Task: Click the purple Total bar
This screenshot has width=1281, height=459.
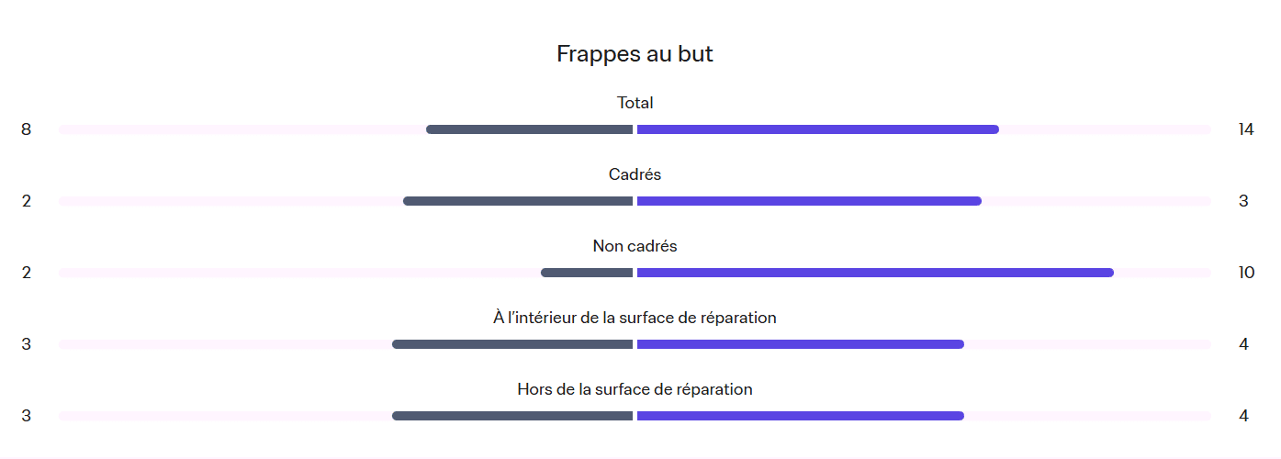Action: click(818, 129)
